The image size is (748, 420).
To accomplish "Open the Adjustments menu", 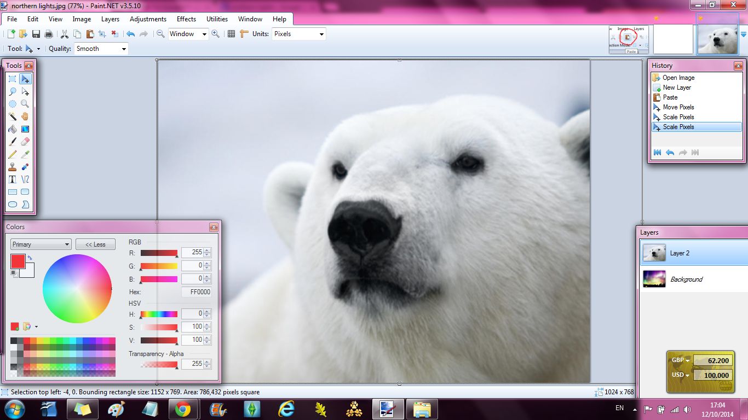I will point(148,19).
